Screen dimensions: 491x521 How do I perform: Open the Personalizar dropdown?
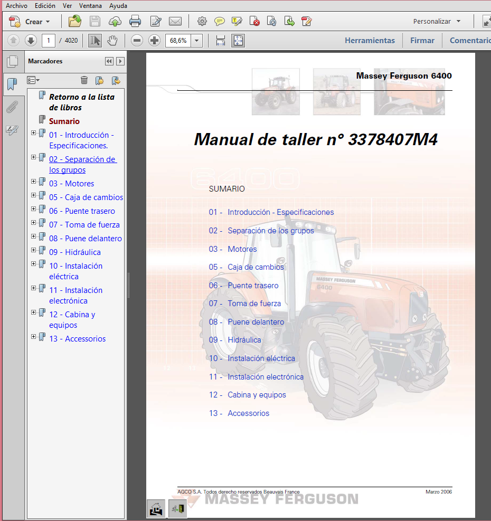tap(437, 21)
